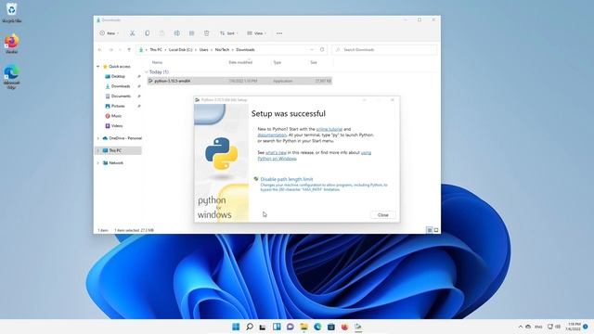The height and width of the screenshot is (334, 594).
Task: Click inside the Search Downloads field
Action: 384,49
